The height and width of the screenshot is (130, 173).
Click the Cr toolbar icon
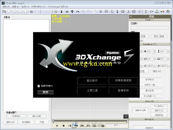pyautogui.click(x=152, y=12)
